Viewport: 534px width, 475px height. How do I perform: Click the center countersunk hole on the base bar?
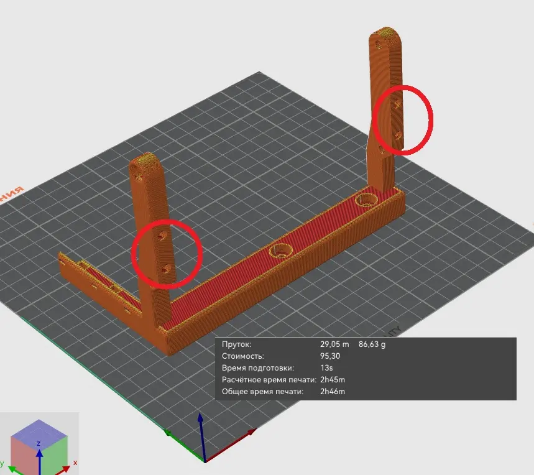282,251
